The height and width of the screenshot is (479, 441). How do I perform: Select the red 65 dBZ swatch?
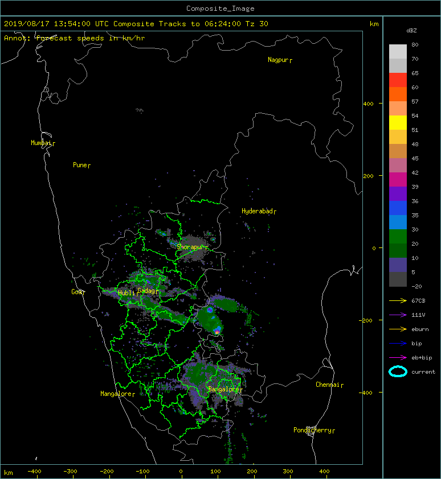[x=398, y=80]
